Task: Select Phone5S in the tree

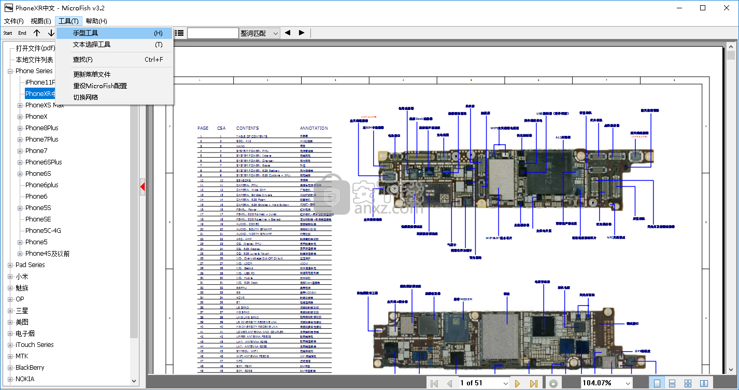Action: (x=38, y=208)
